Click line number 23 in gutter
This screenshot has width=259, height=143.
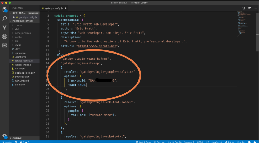tap(47, 102)
